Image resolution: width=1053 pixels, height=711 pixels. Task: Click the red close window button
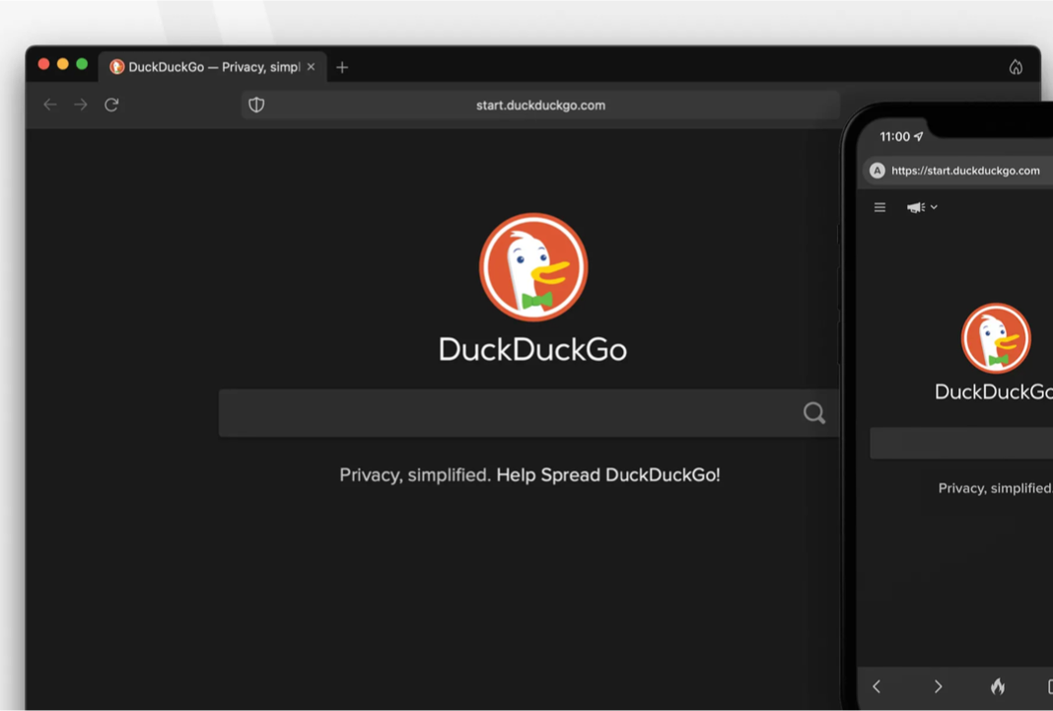tap(43, 64)
